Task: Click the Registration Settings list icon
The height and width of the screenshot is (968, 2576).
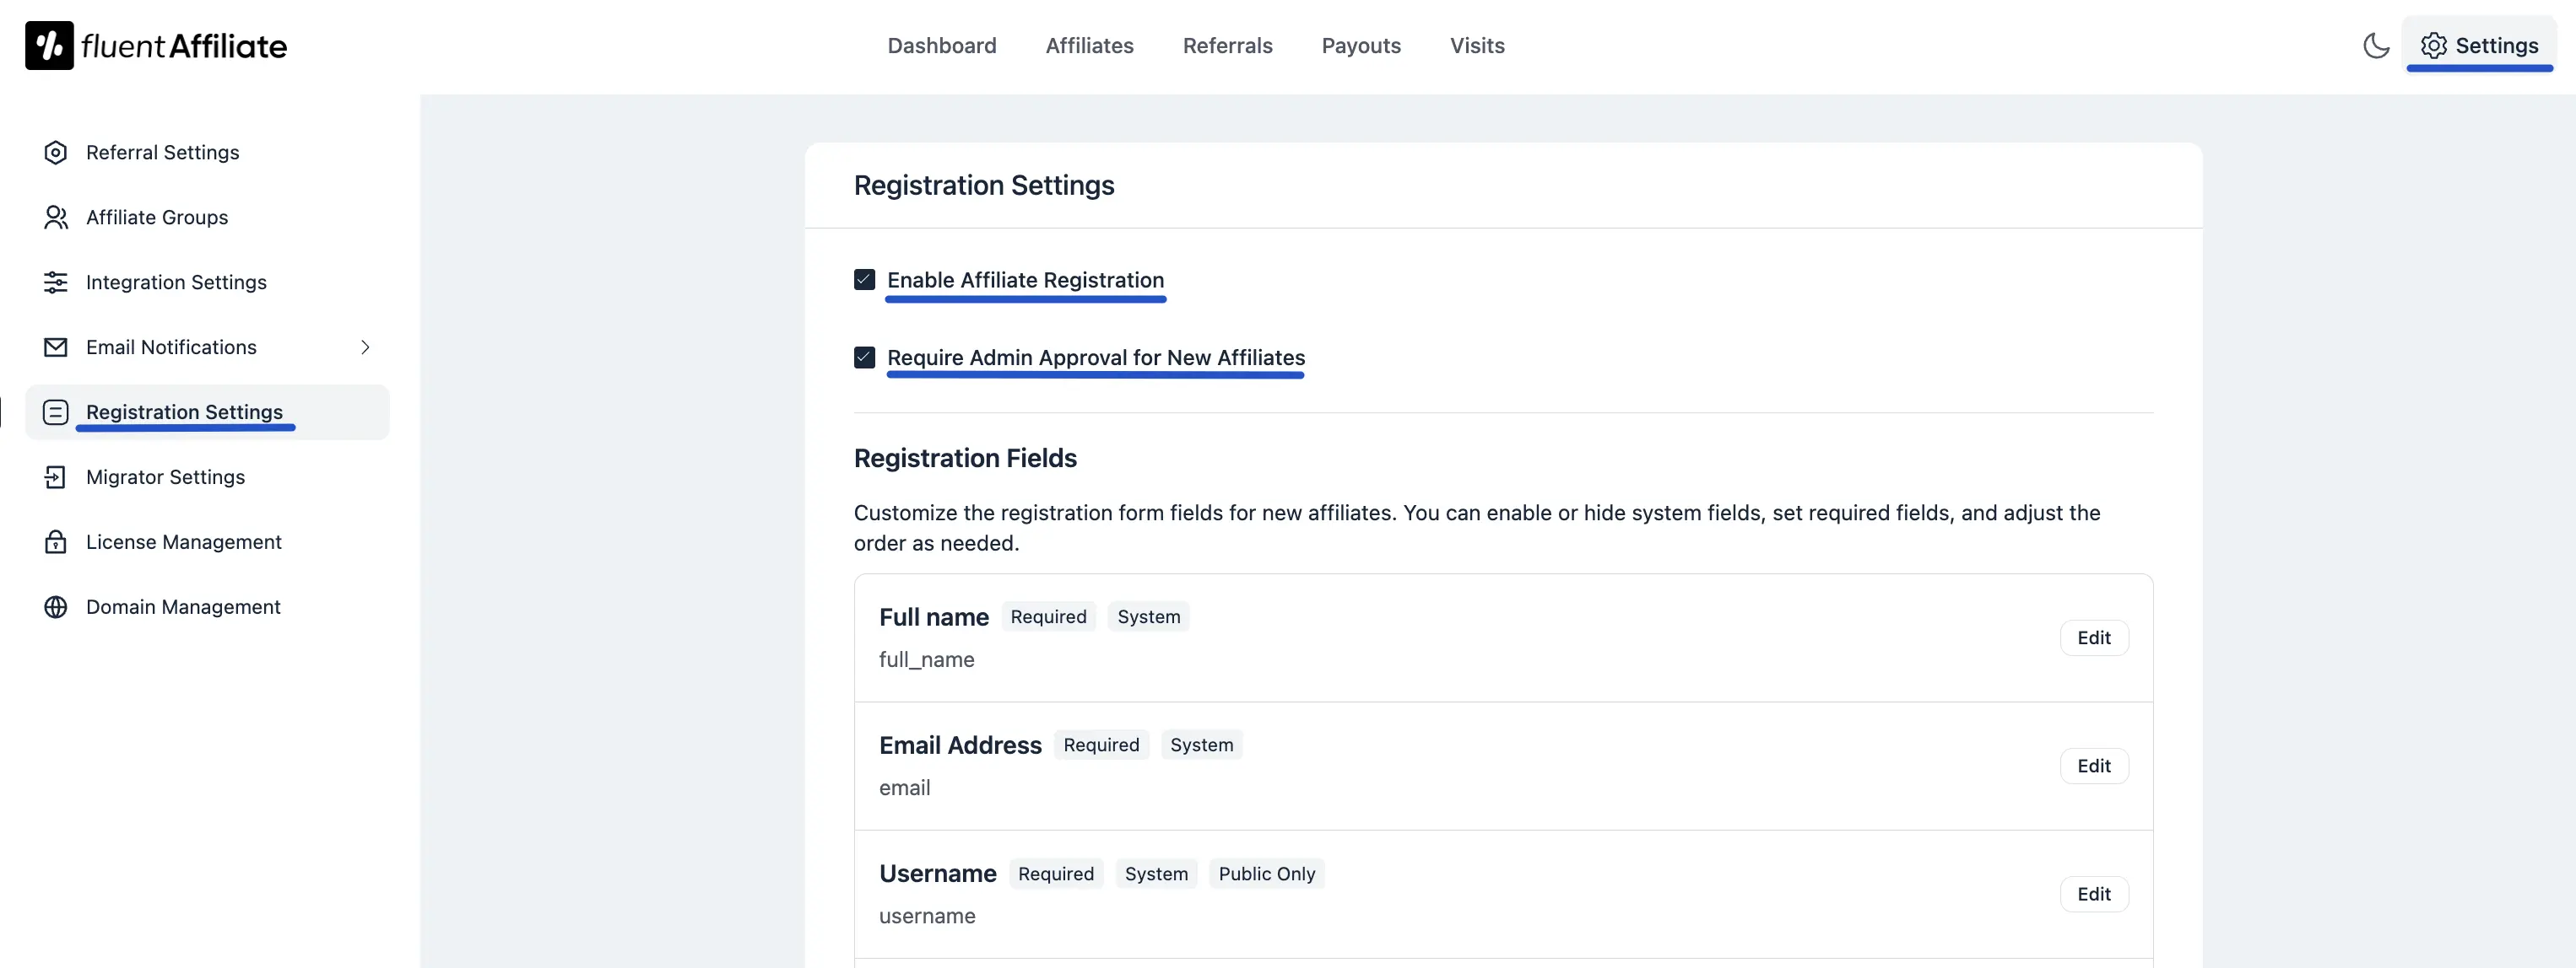Action: pos(56,411)
